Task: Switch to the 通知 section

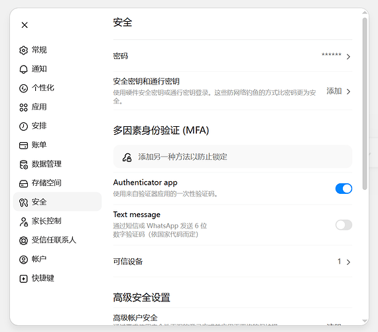Action: coord(58,69)
